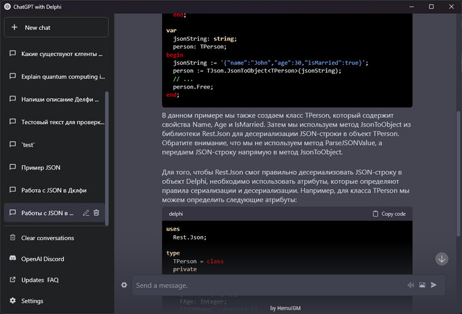
Task: Click the trash icon next to Clear conversations
Action: tap(13, 237)
